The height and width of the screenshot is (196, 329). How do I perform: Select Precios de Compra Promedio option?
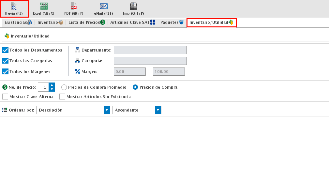coord(64,87)
